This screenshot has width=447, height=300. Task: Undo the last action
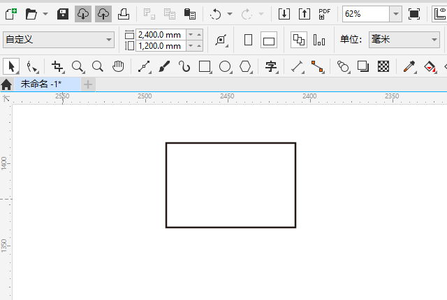(216, 14)
